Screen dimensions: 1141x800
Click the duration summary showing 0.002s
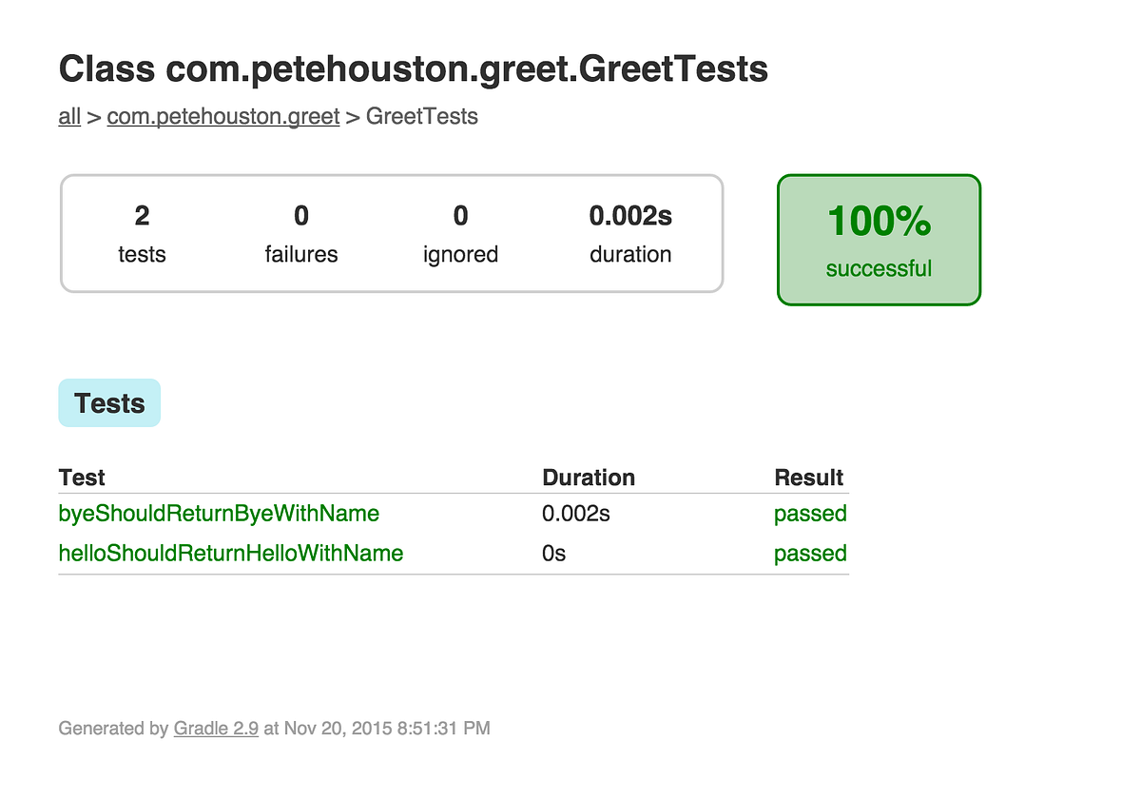(x=630, y=232)
